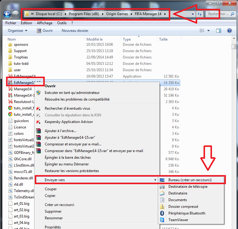The width and height of the screenshot is (238, 229).
Task: Click the scrollbar up arrow
Action: 234,38
